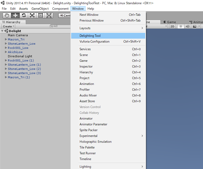Open Tile Palette window

(x=108, y=147)
